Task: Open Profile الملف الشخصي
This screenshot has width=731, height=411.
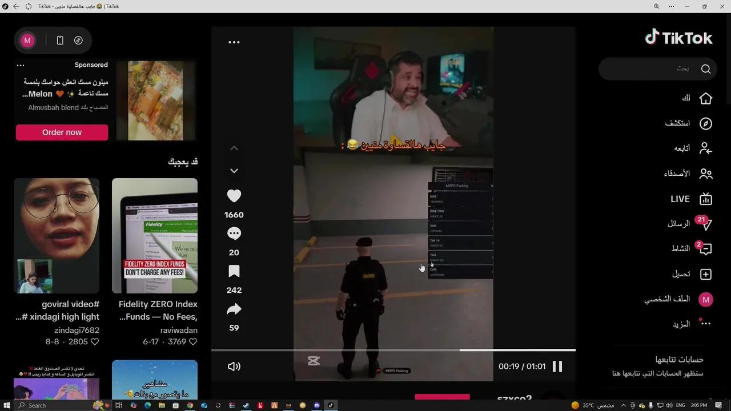Action: (678, 299)
